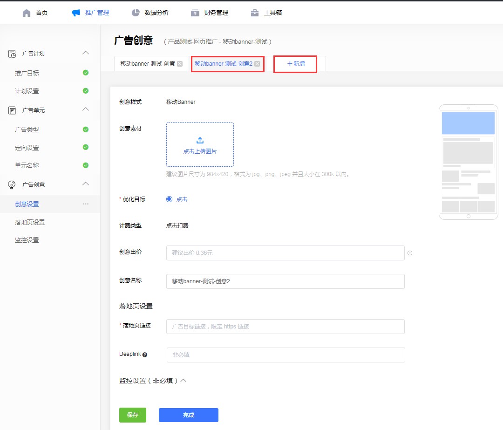Click the green 保存 button
Screen dimensions: 503x430
pos(132,415)
